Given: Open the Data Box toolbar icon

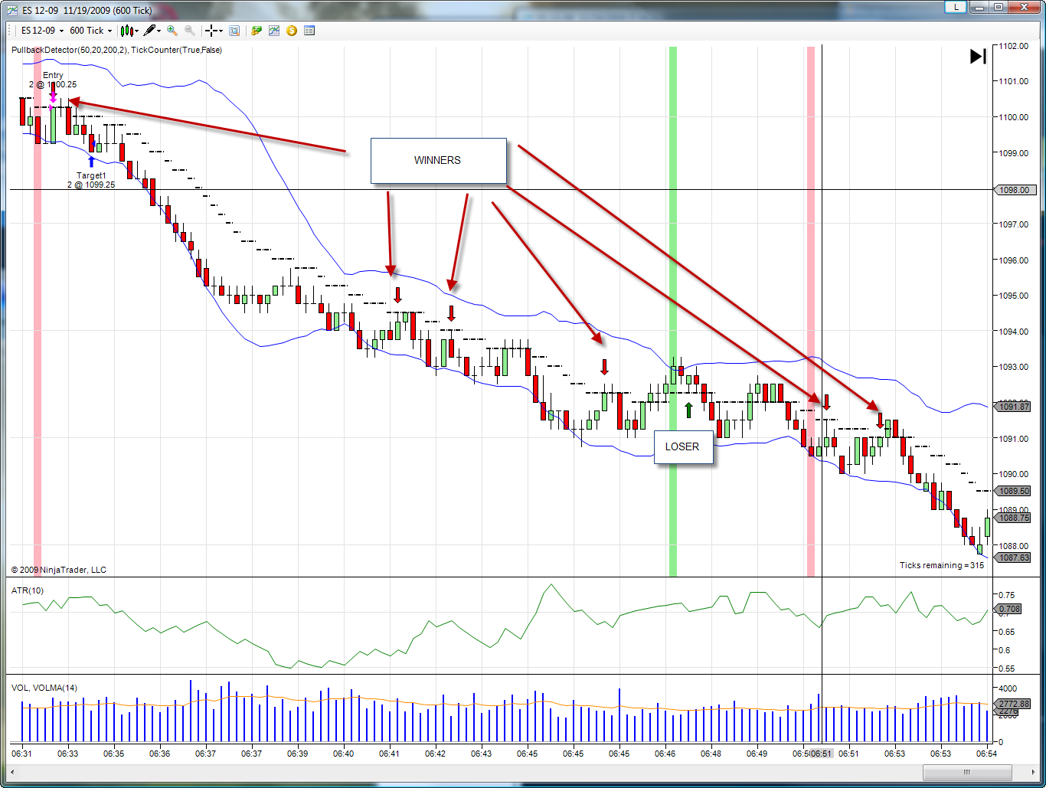Looking at the screenshot, I should point(234,31).
